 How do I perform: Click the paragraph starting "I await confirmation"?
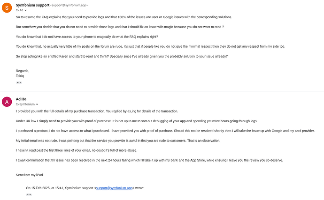pos(150,160)
